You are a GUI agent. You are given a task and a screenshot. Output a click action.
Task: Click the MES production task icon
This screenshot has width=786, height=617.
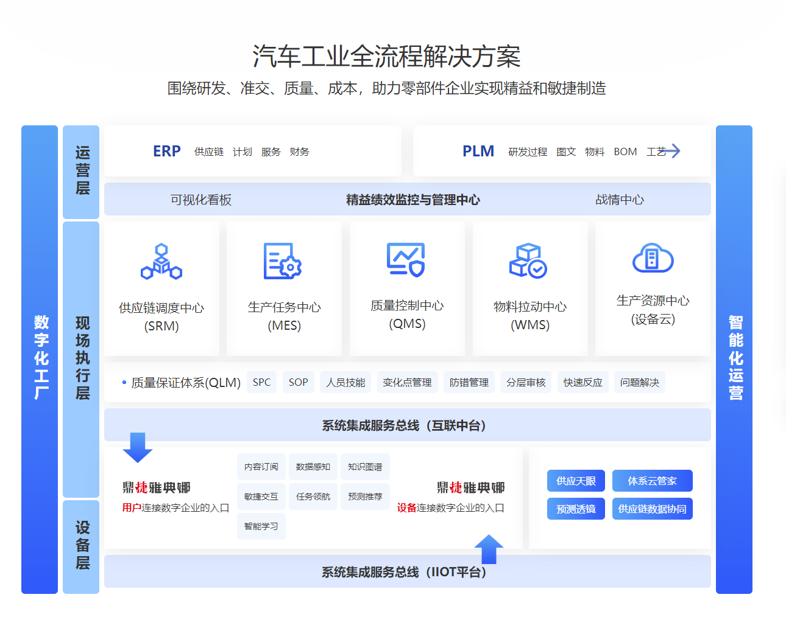(283, 261)
